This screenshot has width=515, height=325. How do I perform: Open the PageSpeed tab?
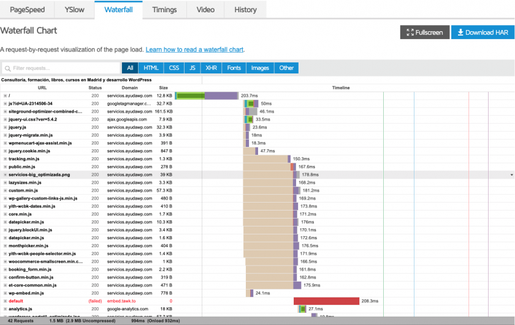(x=26, y=10)
